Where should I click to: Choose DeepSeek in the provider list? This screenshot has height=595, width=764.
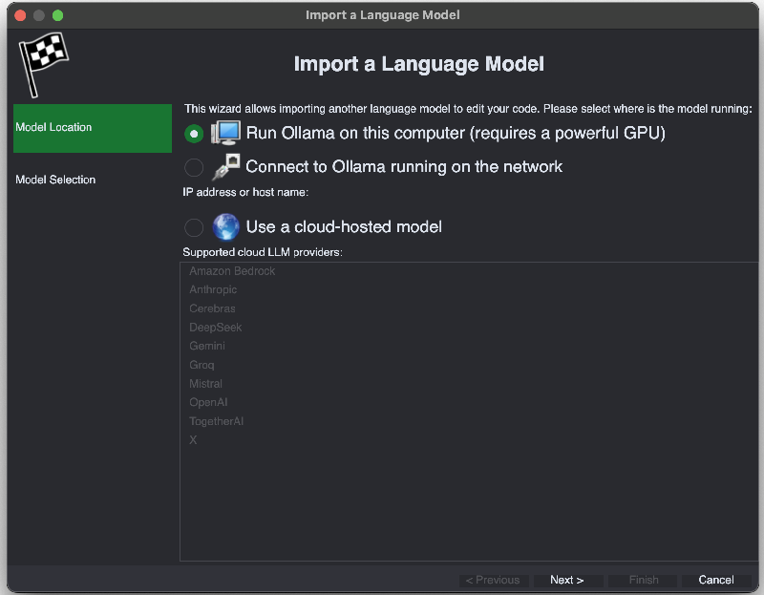click(x=216, y=328)
